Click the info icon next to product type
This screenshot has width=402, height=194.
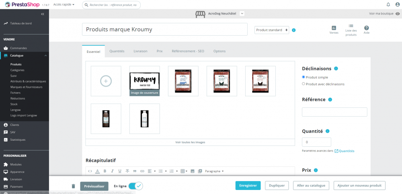(x=294, y=30)
